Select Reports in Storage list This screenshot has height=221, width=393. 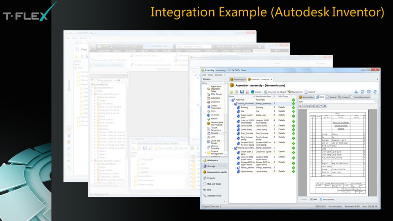(x=212, y=133)
